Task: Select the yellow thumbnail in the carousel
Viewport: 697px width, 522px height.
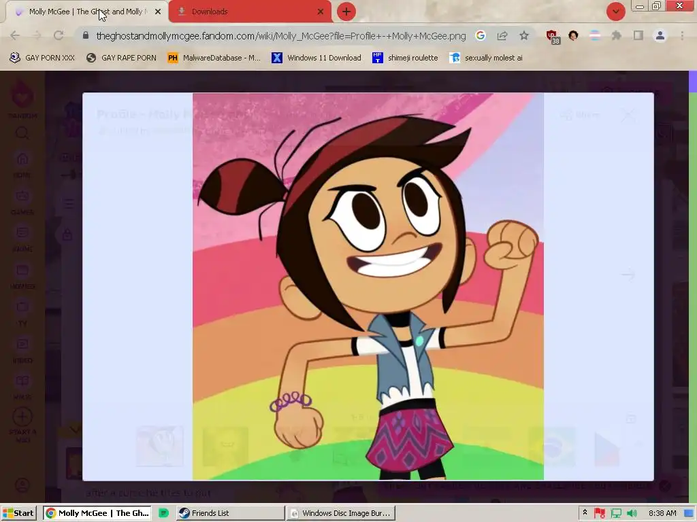Action: point(225,446)
